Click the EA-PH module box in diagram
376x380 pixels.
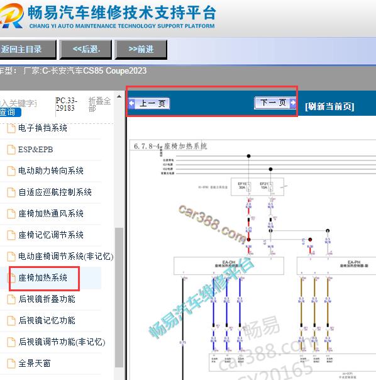336,265
